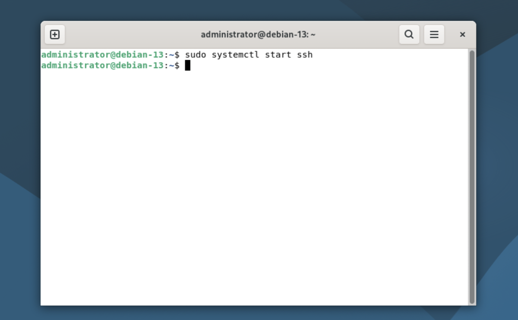Click the window title administrator@debian-13
The width and height of the screenshot is (518, 320).
point(258,35)
